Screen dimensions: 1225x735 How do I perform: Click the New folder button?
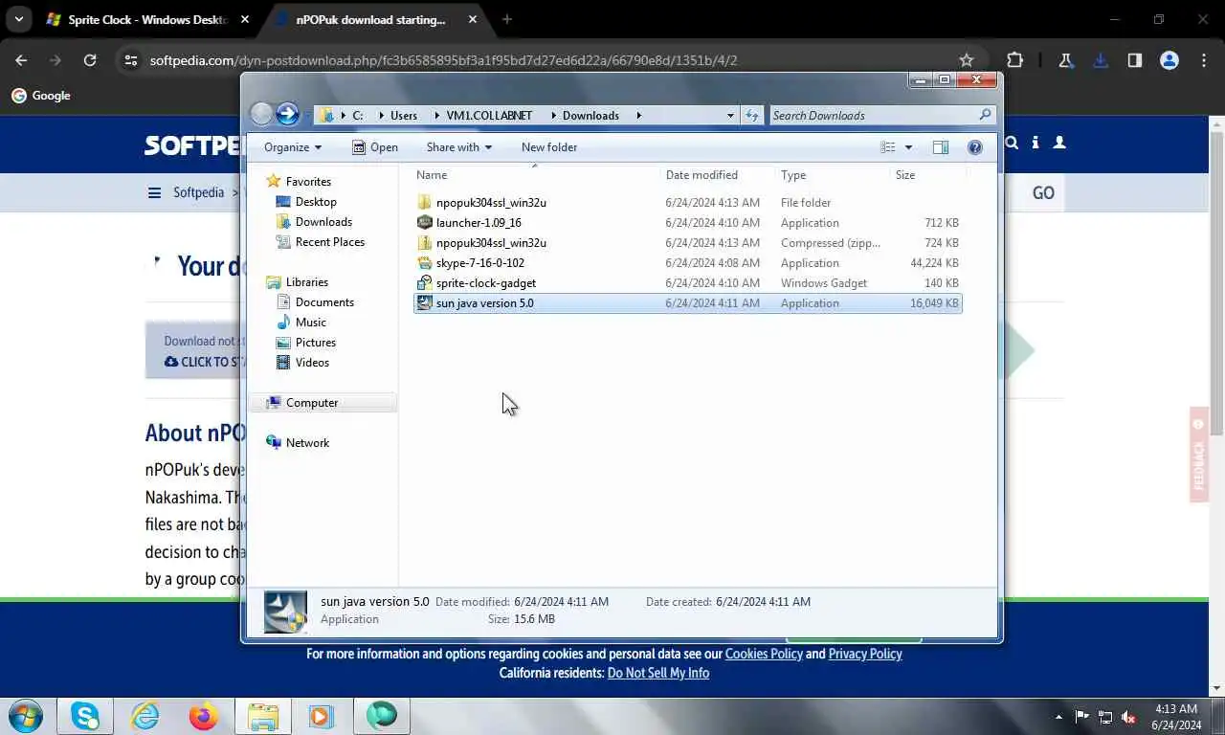pos(549,147)
